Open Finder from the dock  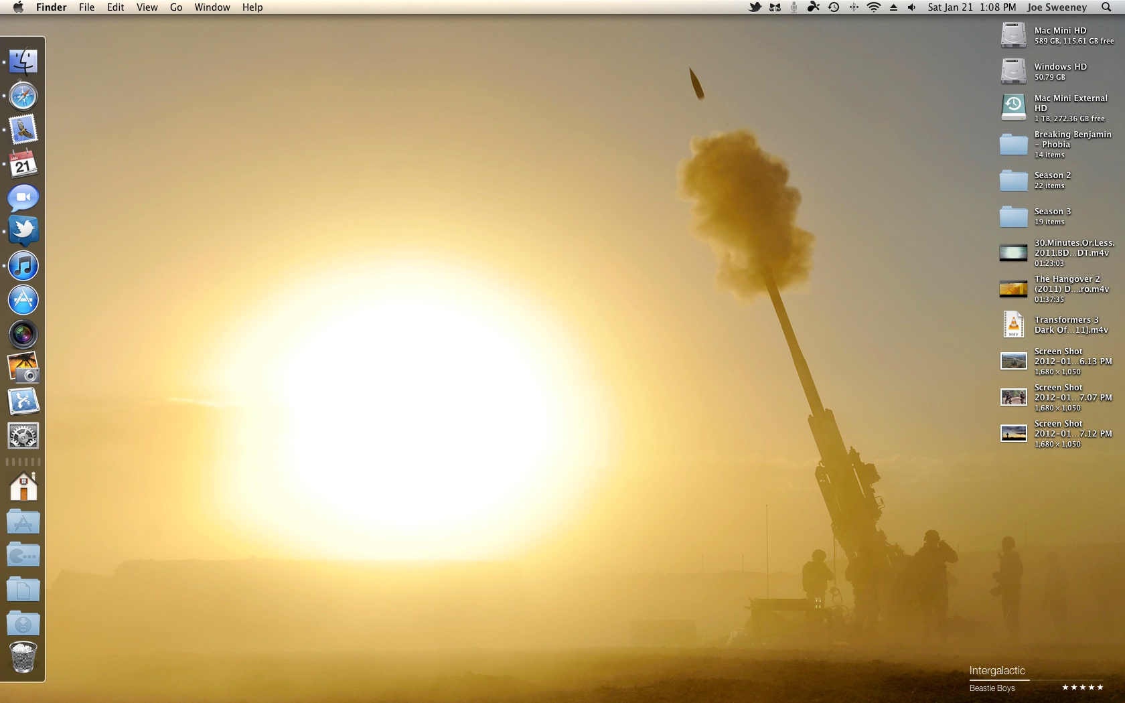click(23, 62)
